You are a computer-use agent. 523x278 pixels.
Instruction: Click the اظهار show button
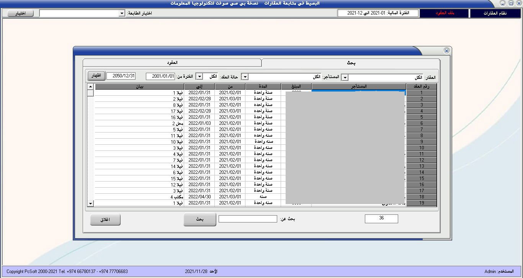(96, 76)
